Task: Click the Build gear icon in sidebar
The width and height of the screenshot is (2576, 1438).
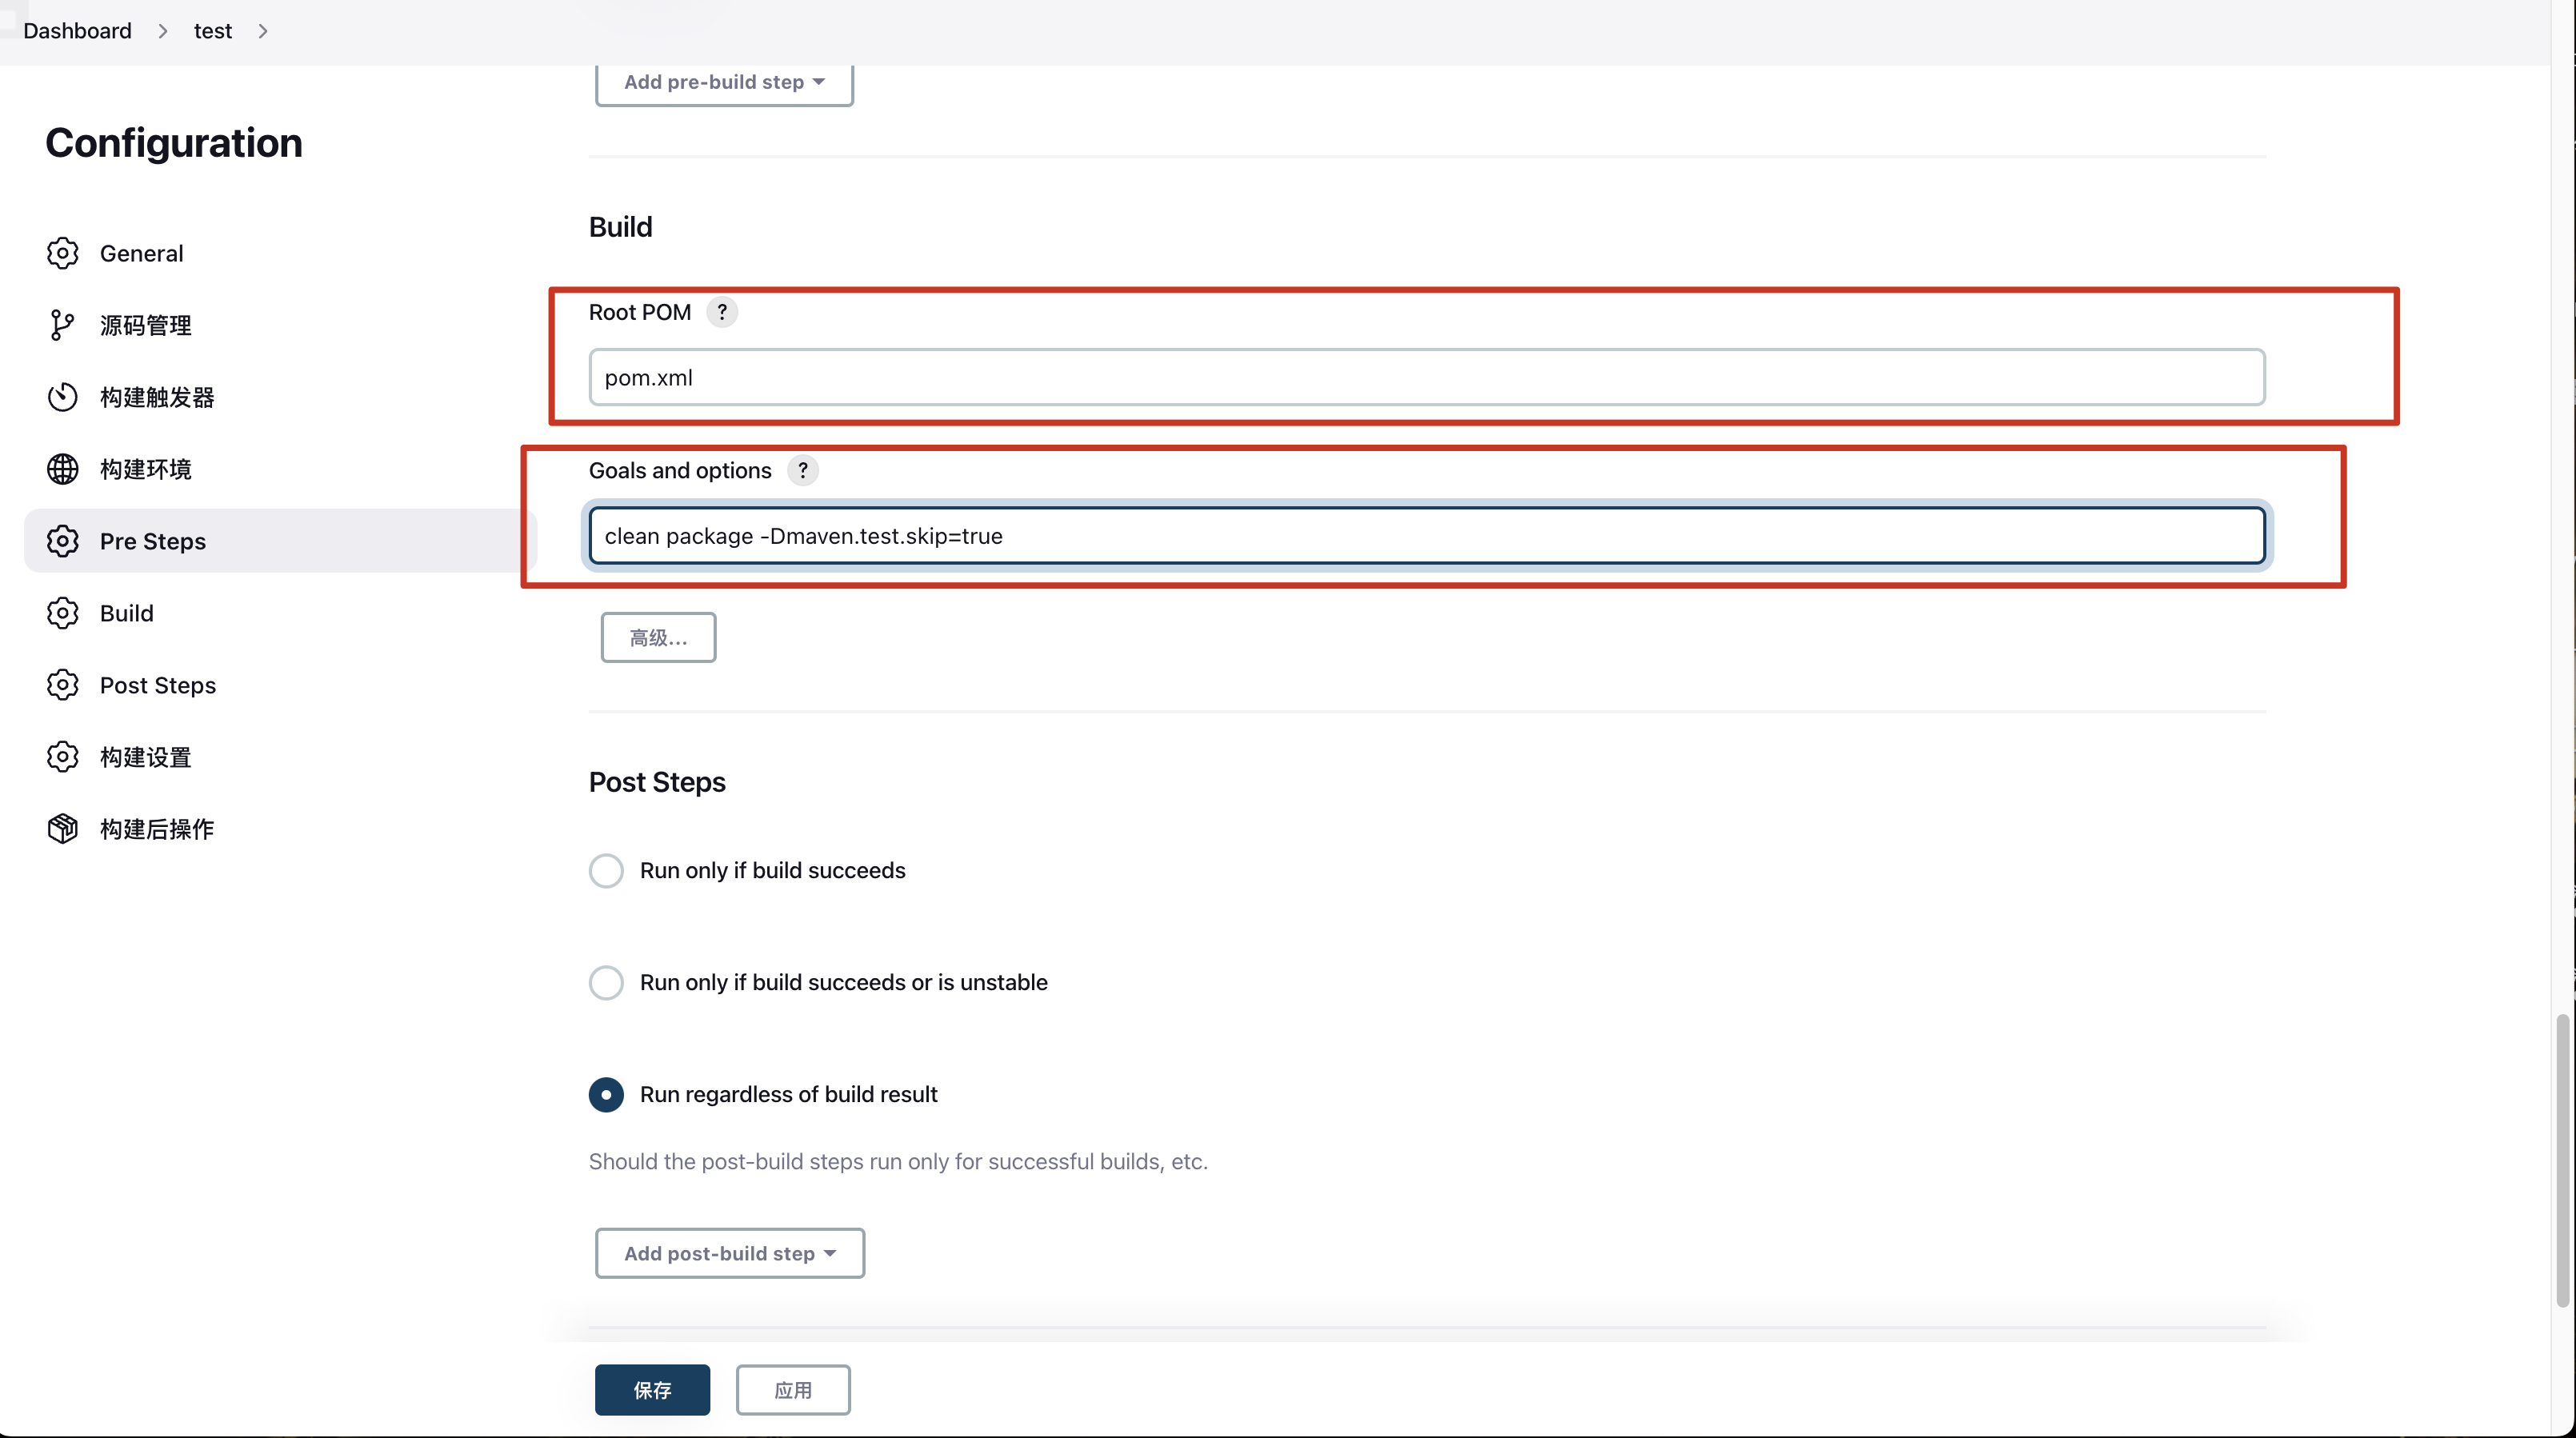Action: [62, 613]
